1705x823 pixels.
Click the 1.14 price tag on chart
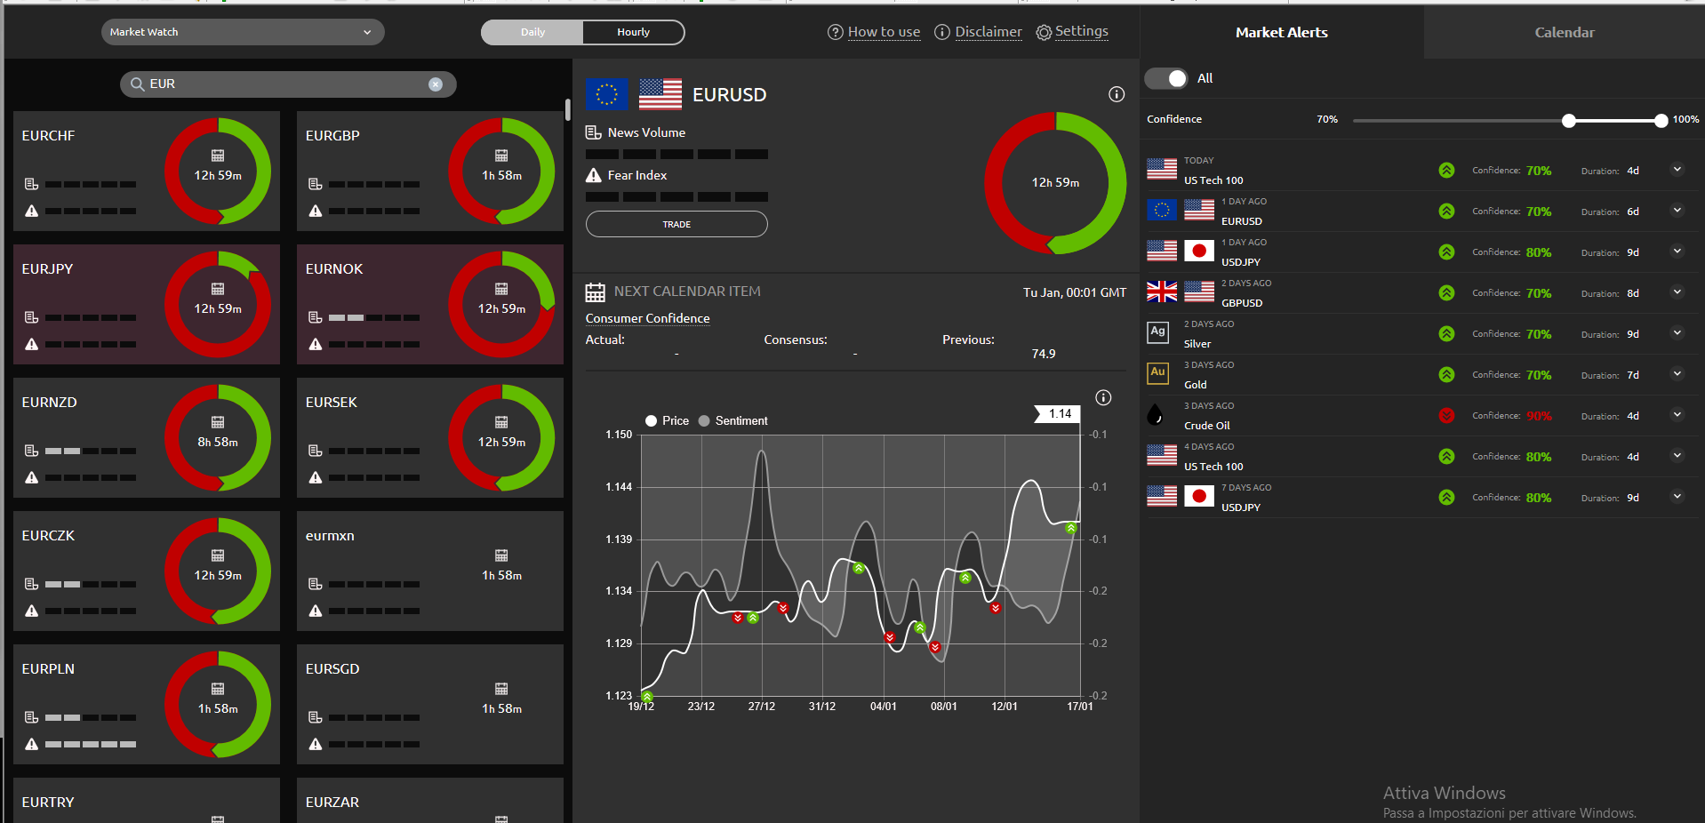1058,414
